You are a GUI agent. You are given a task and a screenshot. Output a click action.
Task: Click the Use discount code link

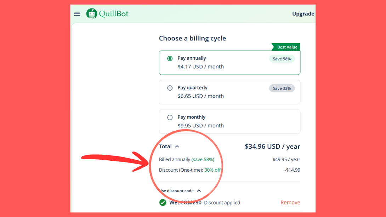[177, 190]
